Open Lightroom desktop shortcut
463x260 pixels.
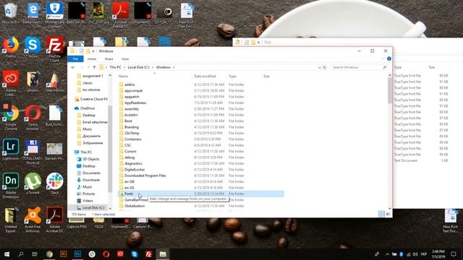(x=11, y=149)
